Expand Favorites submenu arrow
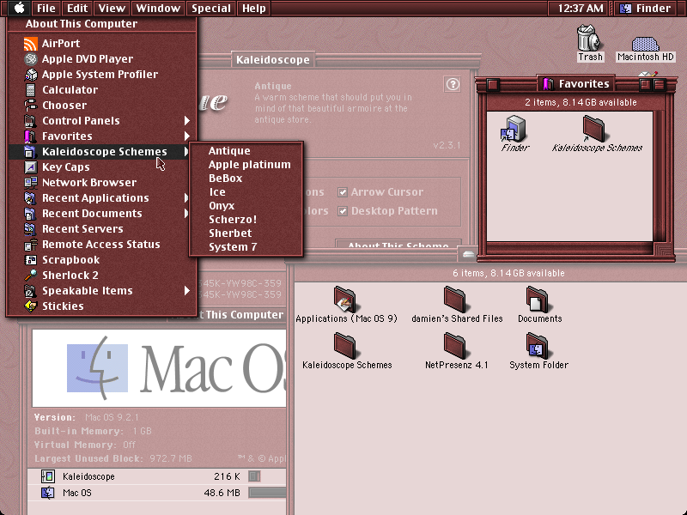 pos(187,136)
